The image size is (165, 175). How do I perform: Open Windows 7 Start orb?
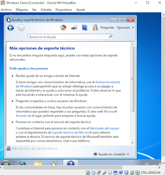6,163
